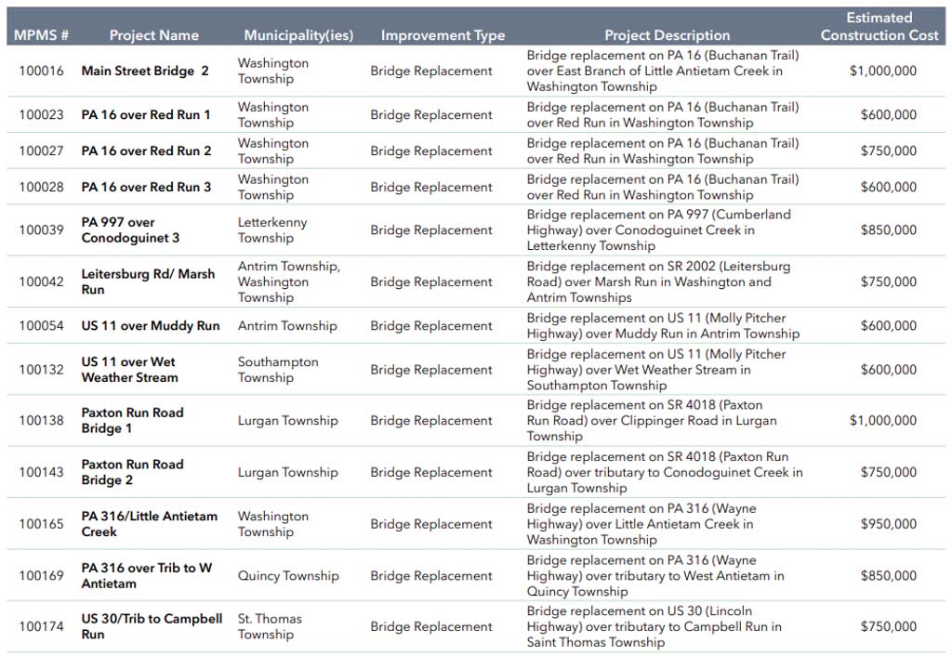Select the Municipality(ies) column header

(x=298, y=35)
